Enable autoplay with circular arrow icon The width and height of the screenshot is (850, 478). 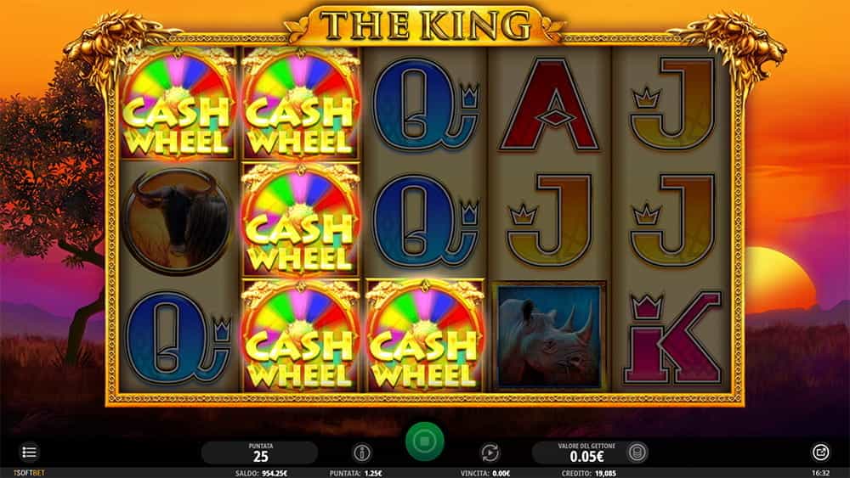[x=490, y=453]
